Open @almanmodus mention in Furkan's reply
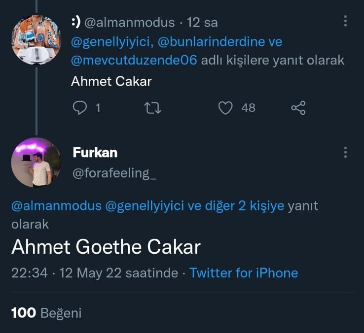 pyautogui.click(x=57, y=206)
